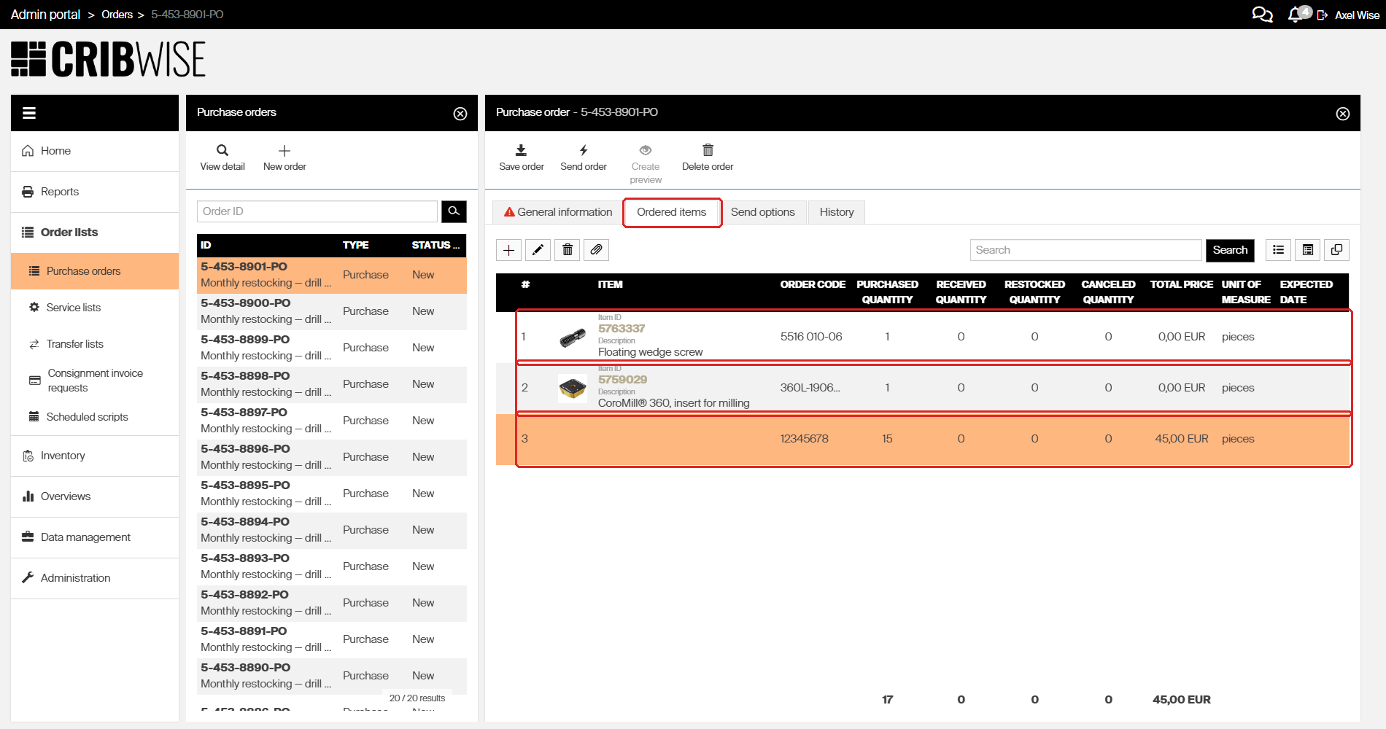This screenshot has width=1386, height=729.
Task: Click the Order ID input field
Action: (317, 211)
